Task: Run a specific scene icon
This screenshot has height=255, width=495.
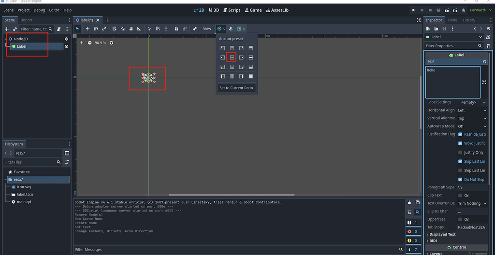Action: [x=455, y=10]
